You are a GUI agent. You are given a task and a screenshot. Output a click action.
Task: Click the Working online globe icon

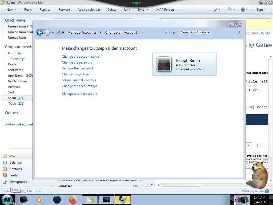[x=267, y=191]
